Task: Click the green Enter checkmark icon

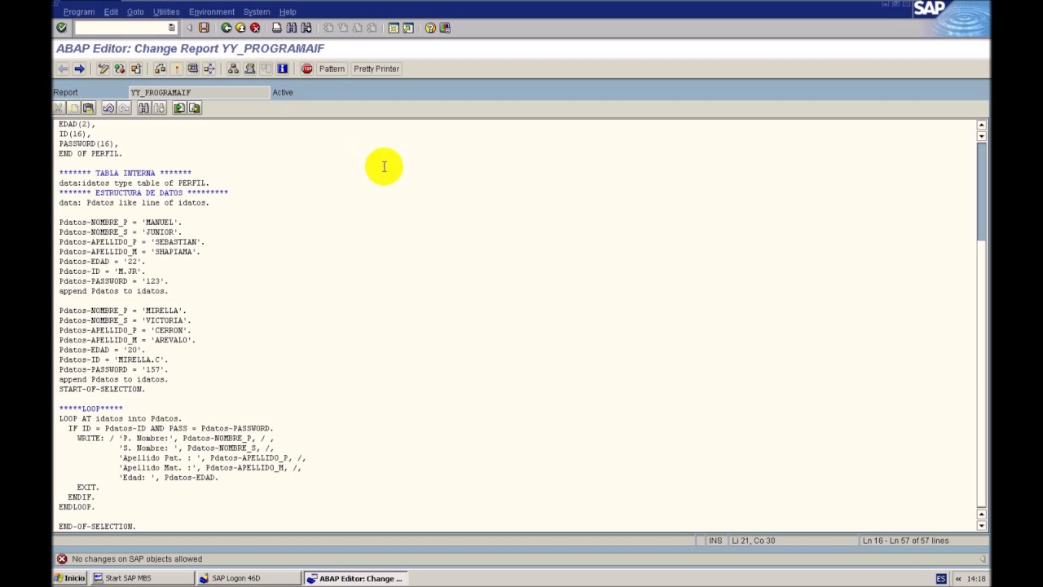Action: [x=61, y=28]
